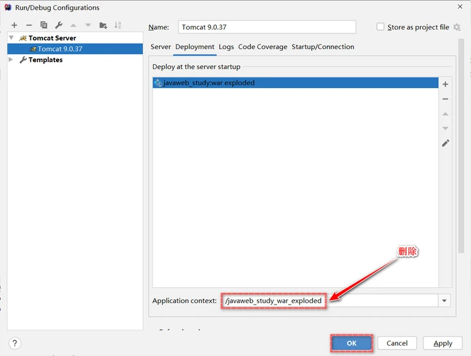Edit the artifact with pencil icon
Image resolution: width=471 pixels, height=356 pixels.
pos(445,143)
